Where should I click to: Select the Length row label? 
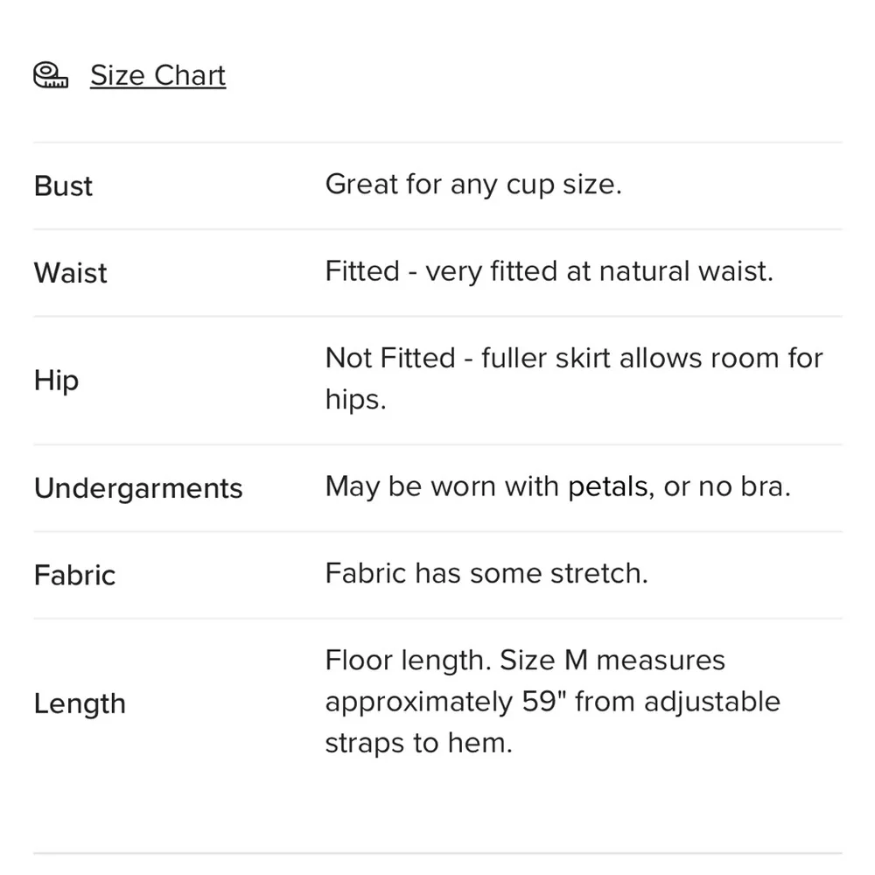pos(80,703)
